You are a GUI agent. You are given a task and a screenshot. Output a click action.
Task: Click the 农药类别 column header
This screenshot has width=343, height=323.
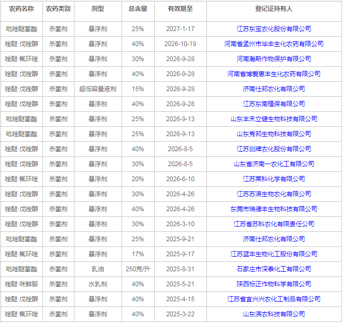58,9
